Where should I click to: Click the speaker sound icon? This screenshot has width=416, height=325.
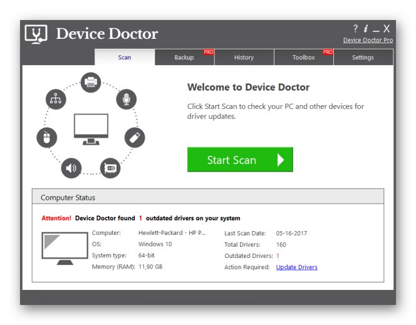pos(71,168)
